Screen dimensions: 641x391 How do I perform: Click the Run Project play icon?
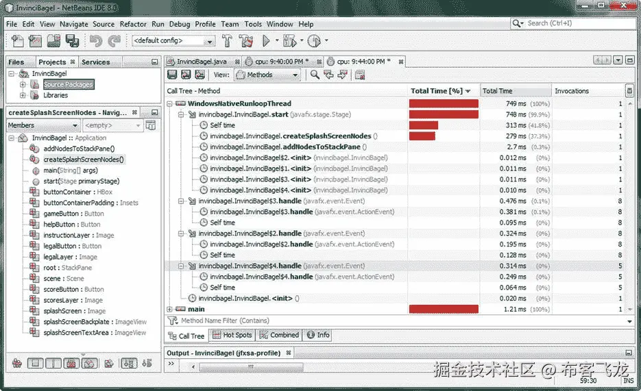(266, 41)
